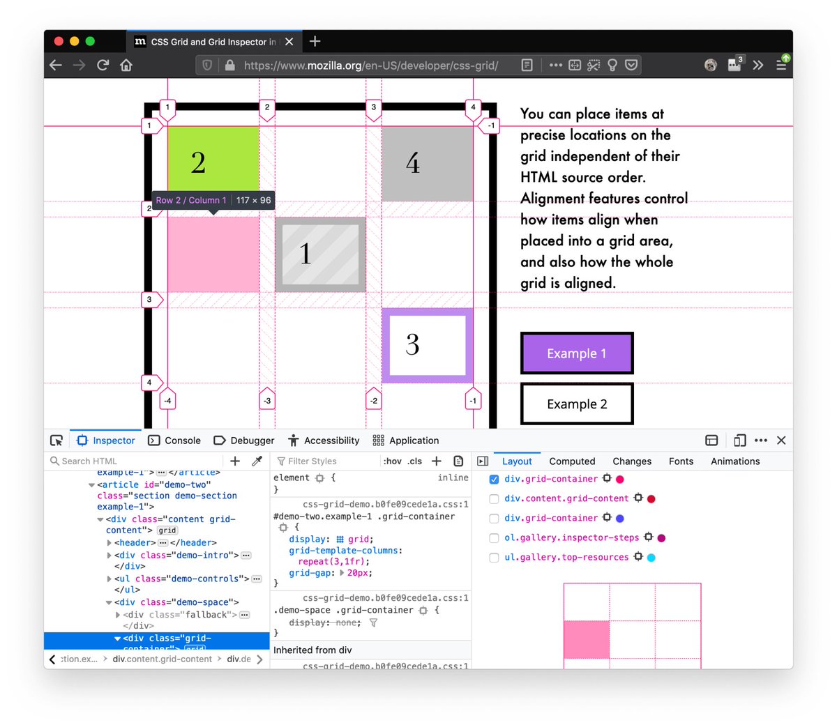837x727 pixels.
Task: Expand the div.fallback node
Action: pyautogui.click(x=118, y=615)
